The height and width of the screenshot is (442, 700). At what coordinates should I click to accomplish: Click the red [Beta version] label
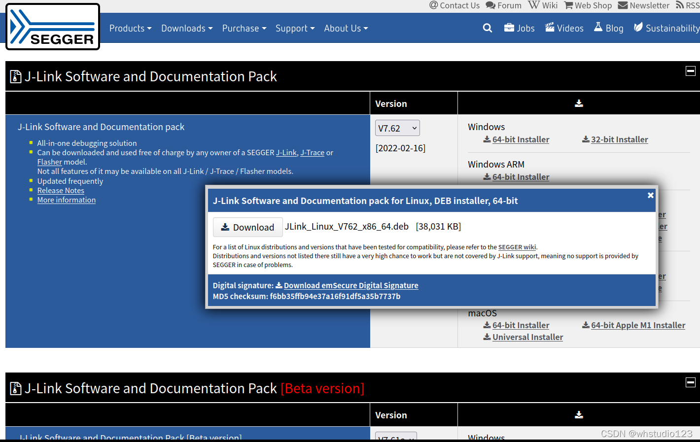(322, 389)
